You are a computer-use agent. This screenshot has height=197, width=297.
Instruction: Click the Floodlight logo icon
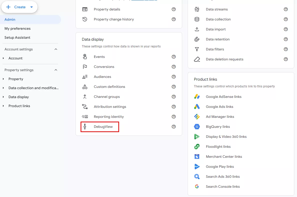click(x=197, y=147)
